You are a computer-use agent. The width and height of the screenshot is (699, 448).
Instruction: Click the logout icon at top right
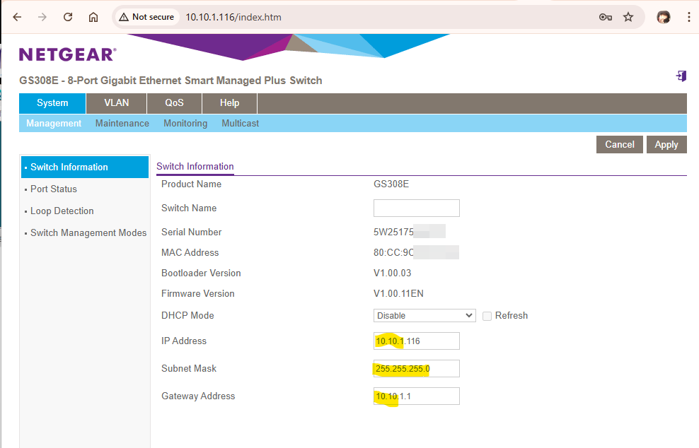681,76
